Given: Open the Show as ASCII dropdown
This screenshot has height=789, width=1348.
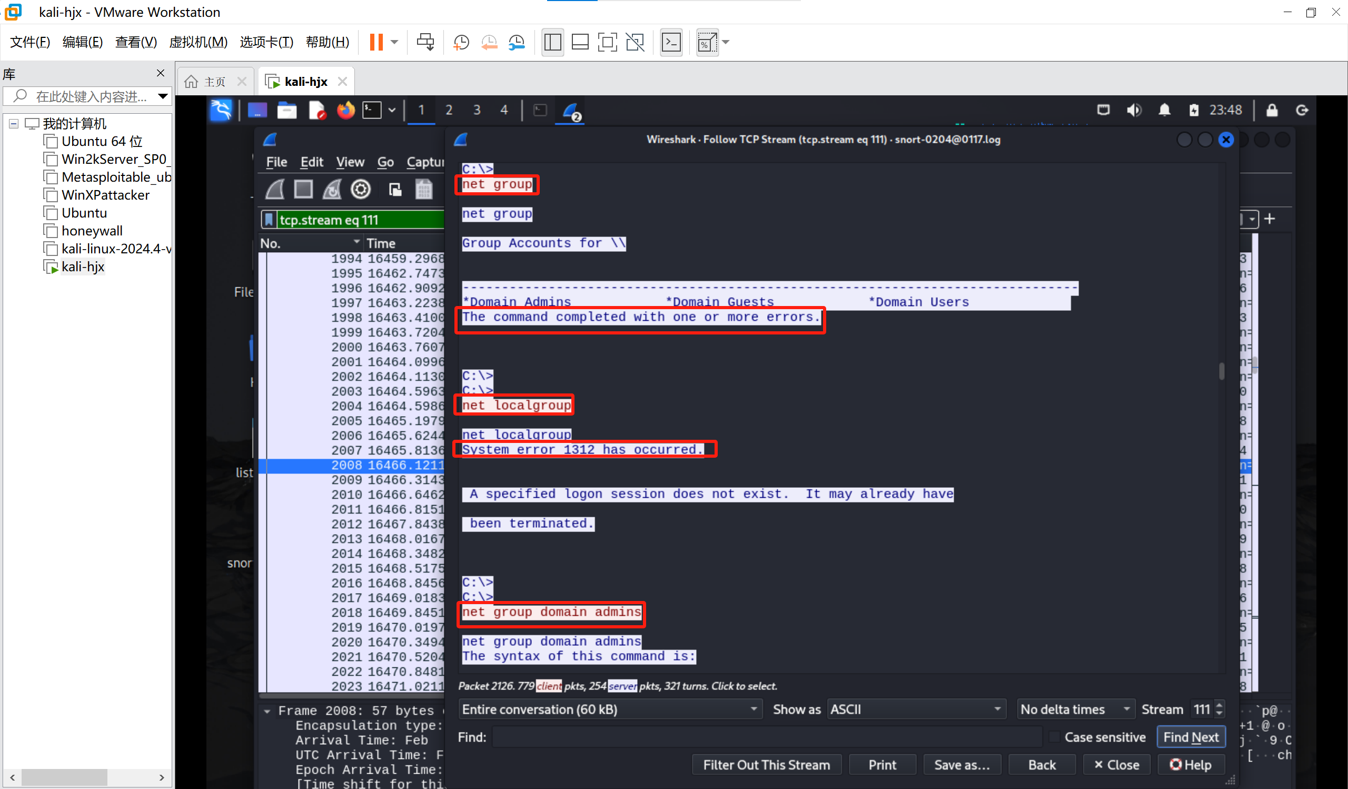Looking at the screenshot, I should pyautogui.click(x=916, y=709).
